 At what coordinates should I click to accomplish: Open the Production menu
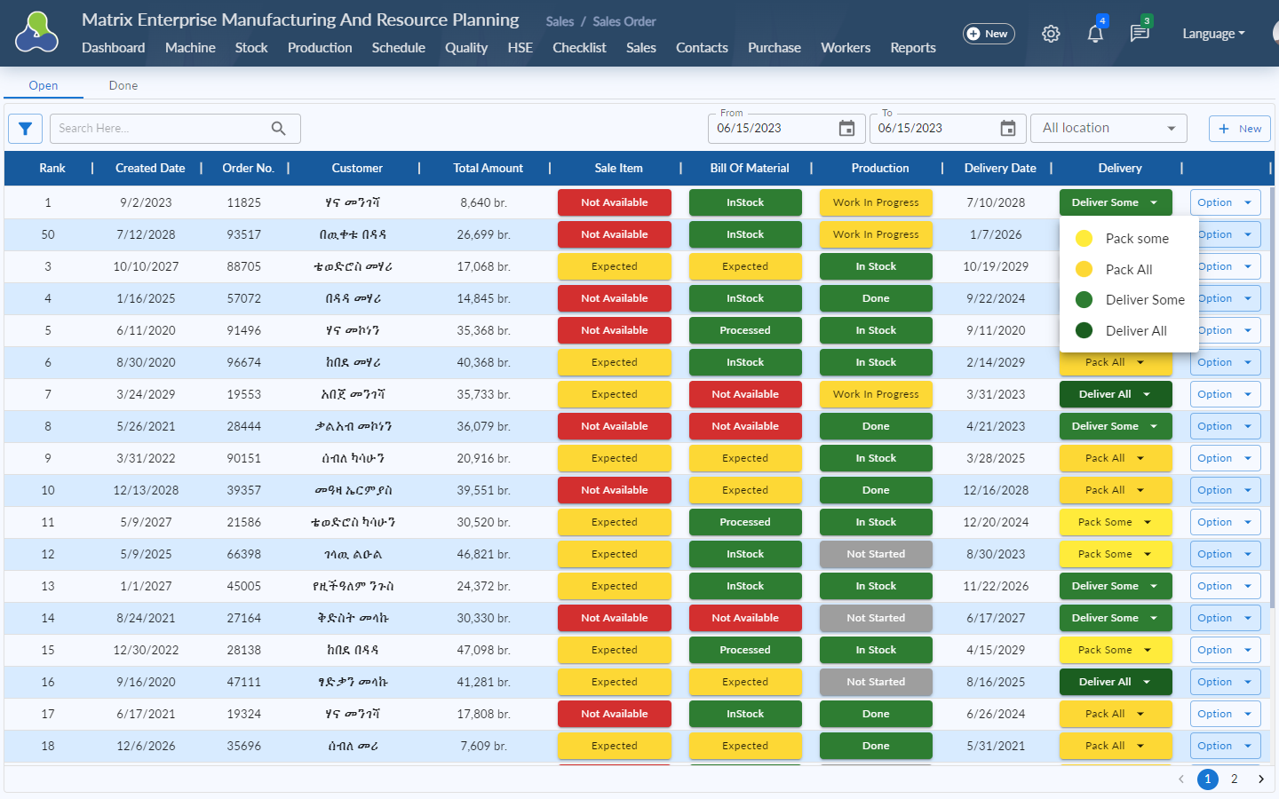[320, 48]
